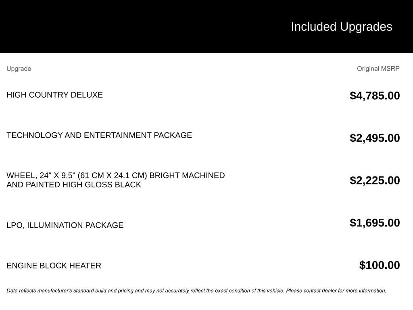
Task: Select the Upgrade column header
Action: [x=19, y=69]
